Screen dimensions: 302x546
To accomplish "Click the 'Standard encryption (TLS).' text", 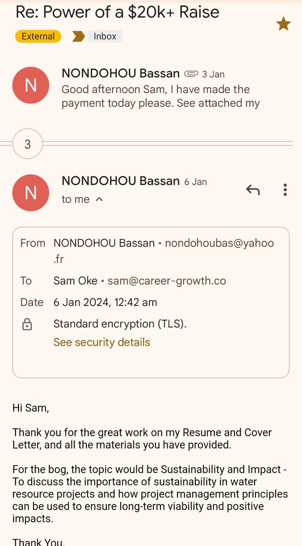I will (x=120, y=324).
